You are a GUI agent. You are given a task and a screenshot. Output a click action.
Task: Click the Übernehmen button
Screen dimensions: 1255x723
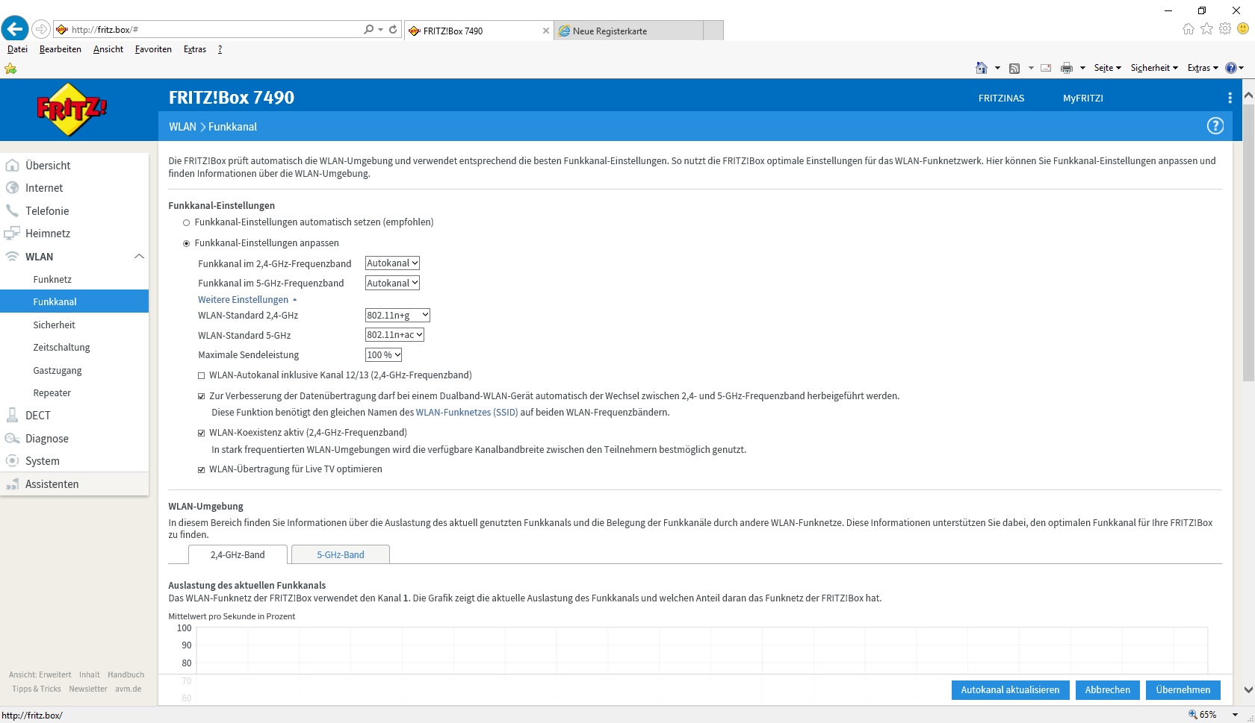pos(1183,690)
